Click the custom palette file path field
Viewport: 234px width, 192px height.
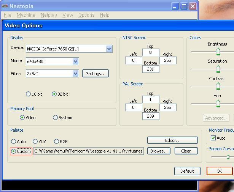89,151
